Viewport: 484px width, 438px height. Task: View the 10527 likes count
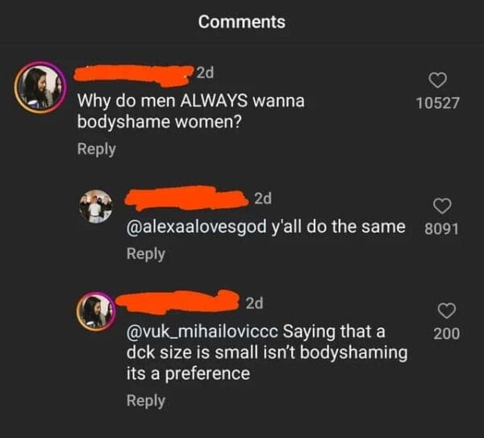pyautogui.click(x=436, y=103)
